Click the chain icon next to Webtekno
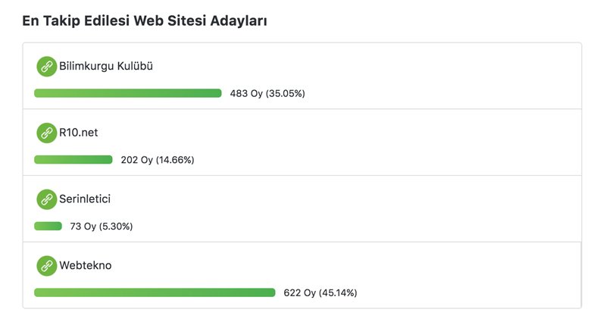 (47, 266)
